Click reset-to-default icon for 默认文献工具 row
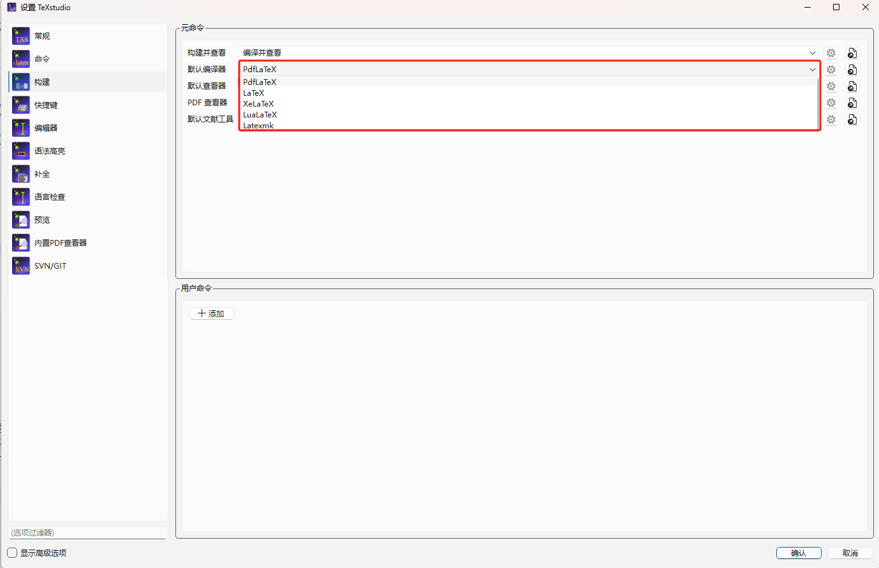The image size is (879, 568). point(852,119)
